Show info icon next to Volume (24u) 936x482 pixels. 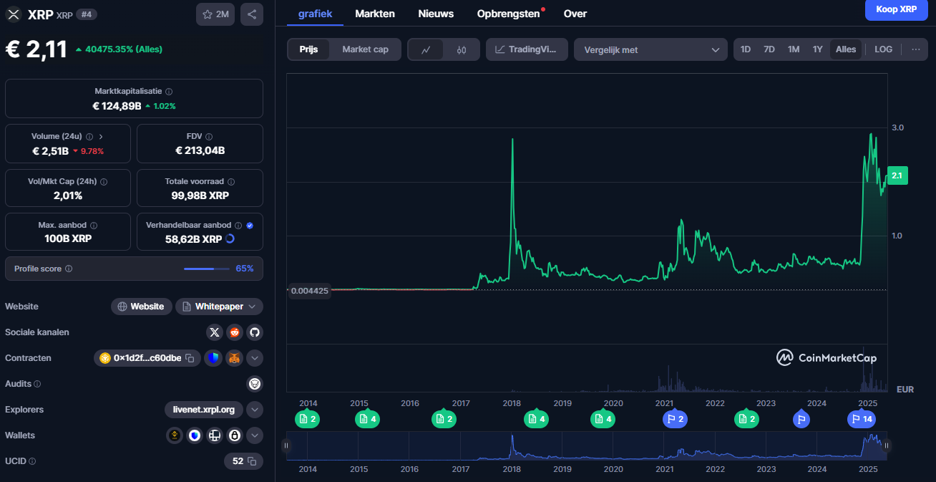(x=89, y=136)
